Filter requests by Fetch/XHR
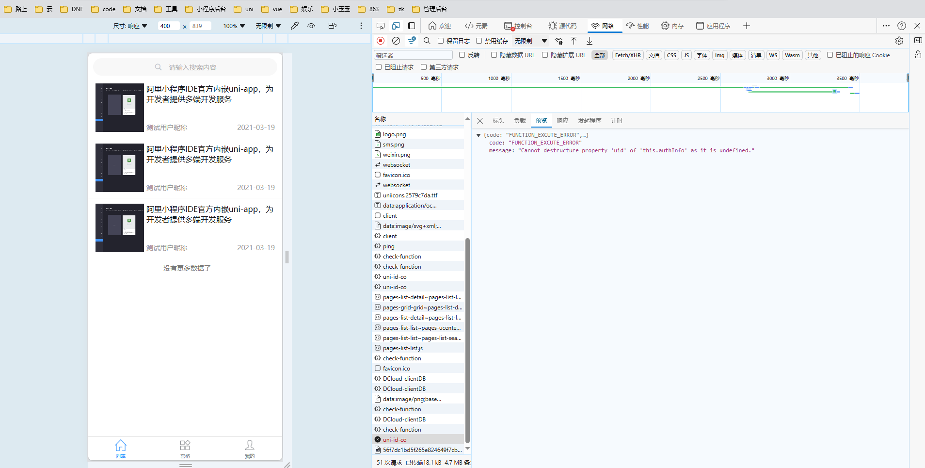 click(x=628, y=55)
